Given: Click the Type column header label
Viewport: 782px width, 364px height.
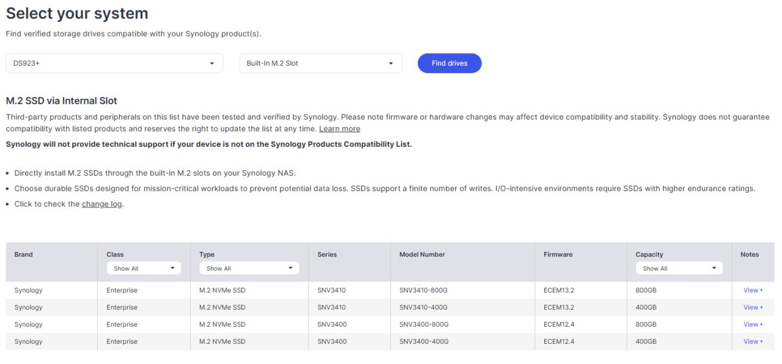Looking at the screenshot, I should [206, 254].
